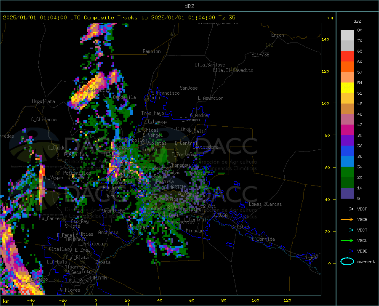The height and width of the screenshot is (306, 379).
Task: Click the green VBCU arrow legend icon
Action: [347, 241]
